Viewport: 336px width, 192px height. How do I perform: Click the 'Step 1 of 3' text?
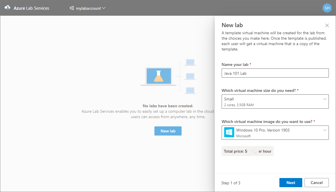click(x=231, y=183)
